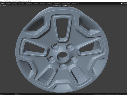Click the Faces count in status bar

point(117,94)
